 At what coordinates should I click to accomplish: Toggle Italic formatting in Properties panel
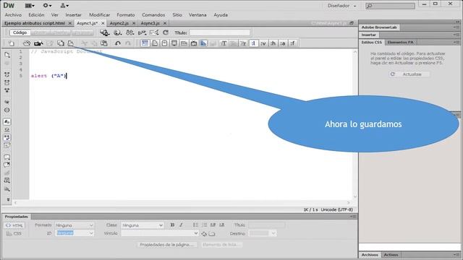181,225
